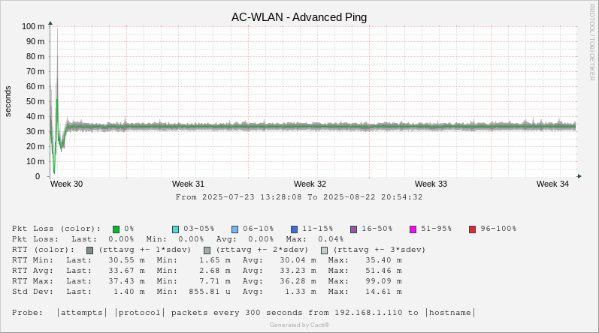This screenshot has height=333, width=599.
Task: Click the Week 32 axis label
Action: pyautogui.click(x=310, y=184)
